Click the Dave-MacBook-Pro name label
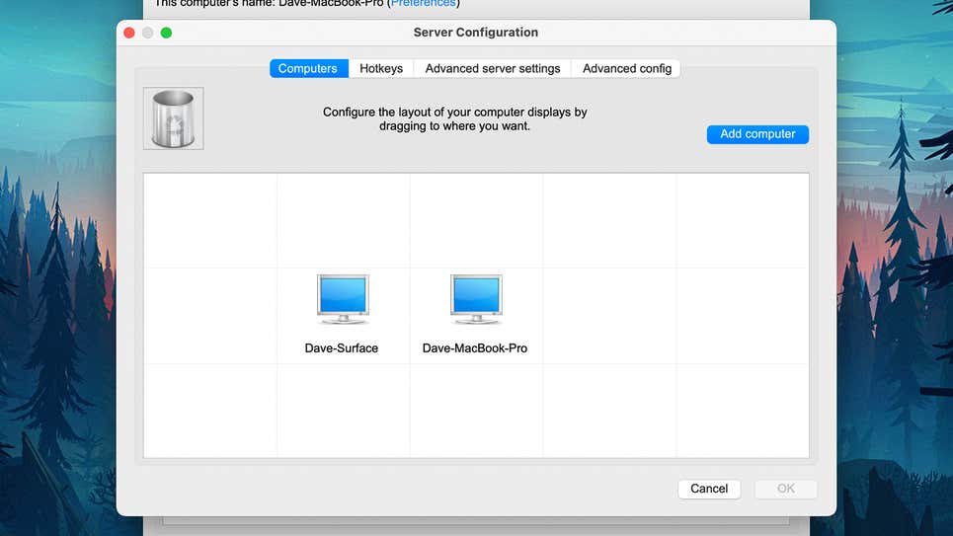This screenshot has width=953, height=536. [475, 348]
